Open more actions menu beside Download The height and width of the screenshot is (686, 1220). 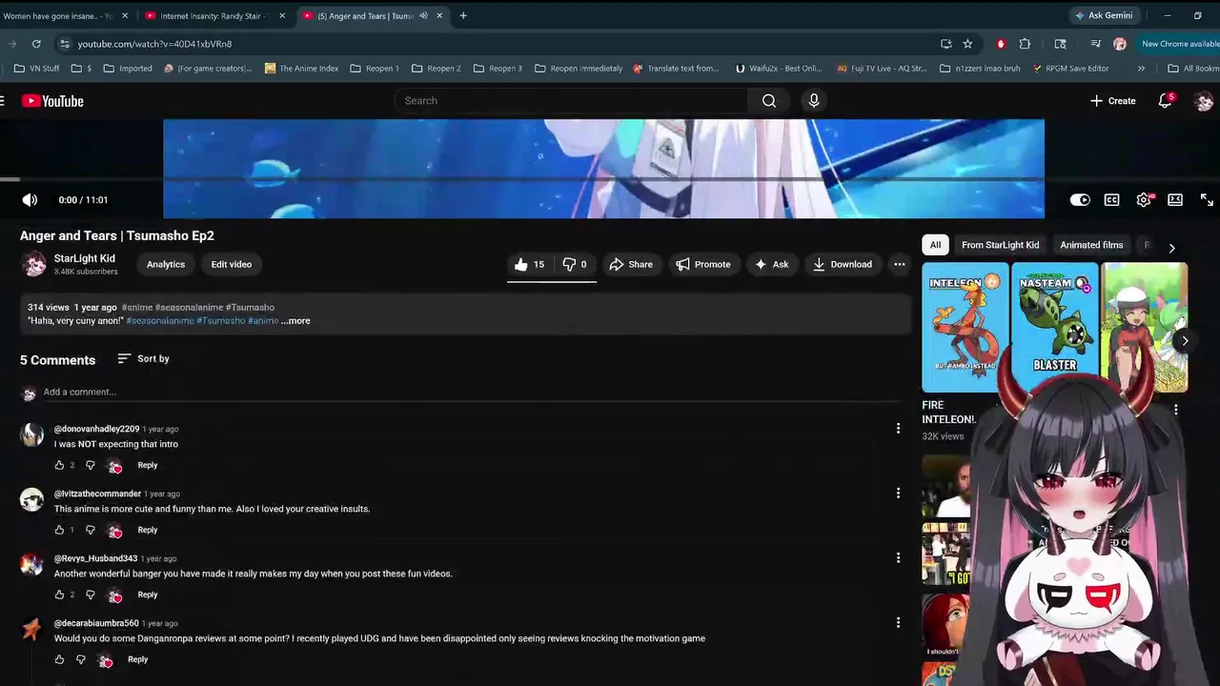[x=899, y=265]
